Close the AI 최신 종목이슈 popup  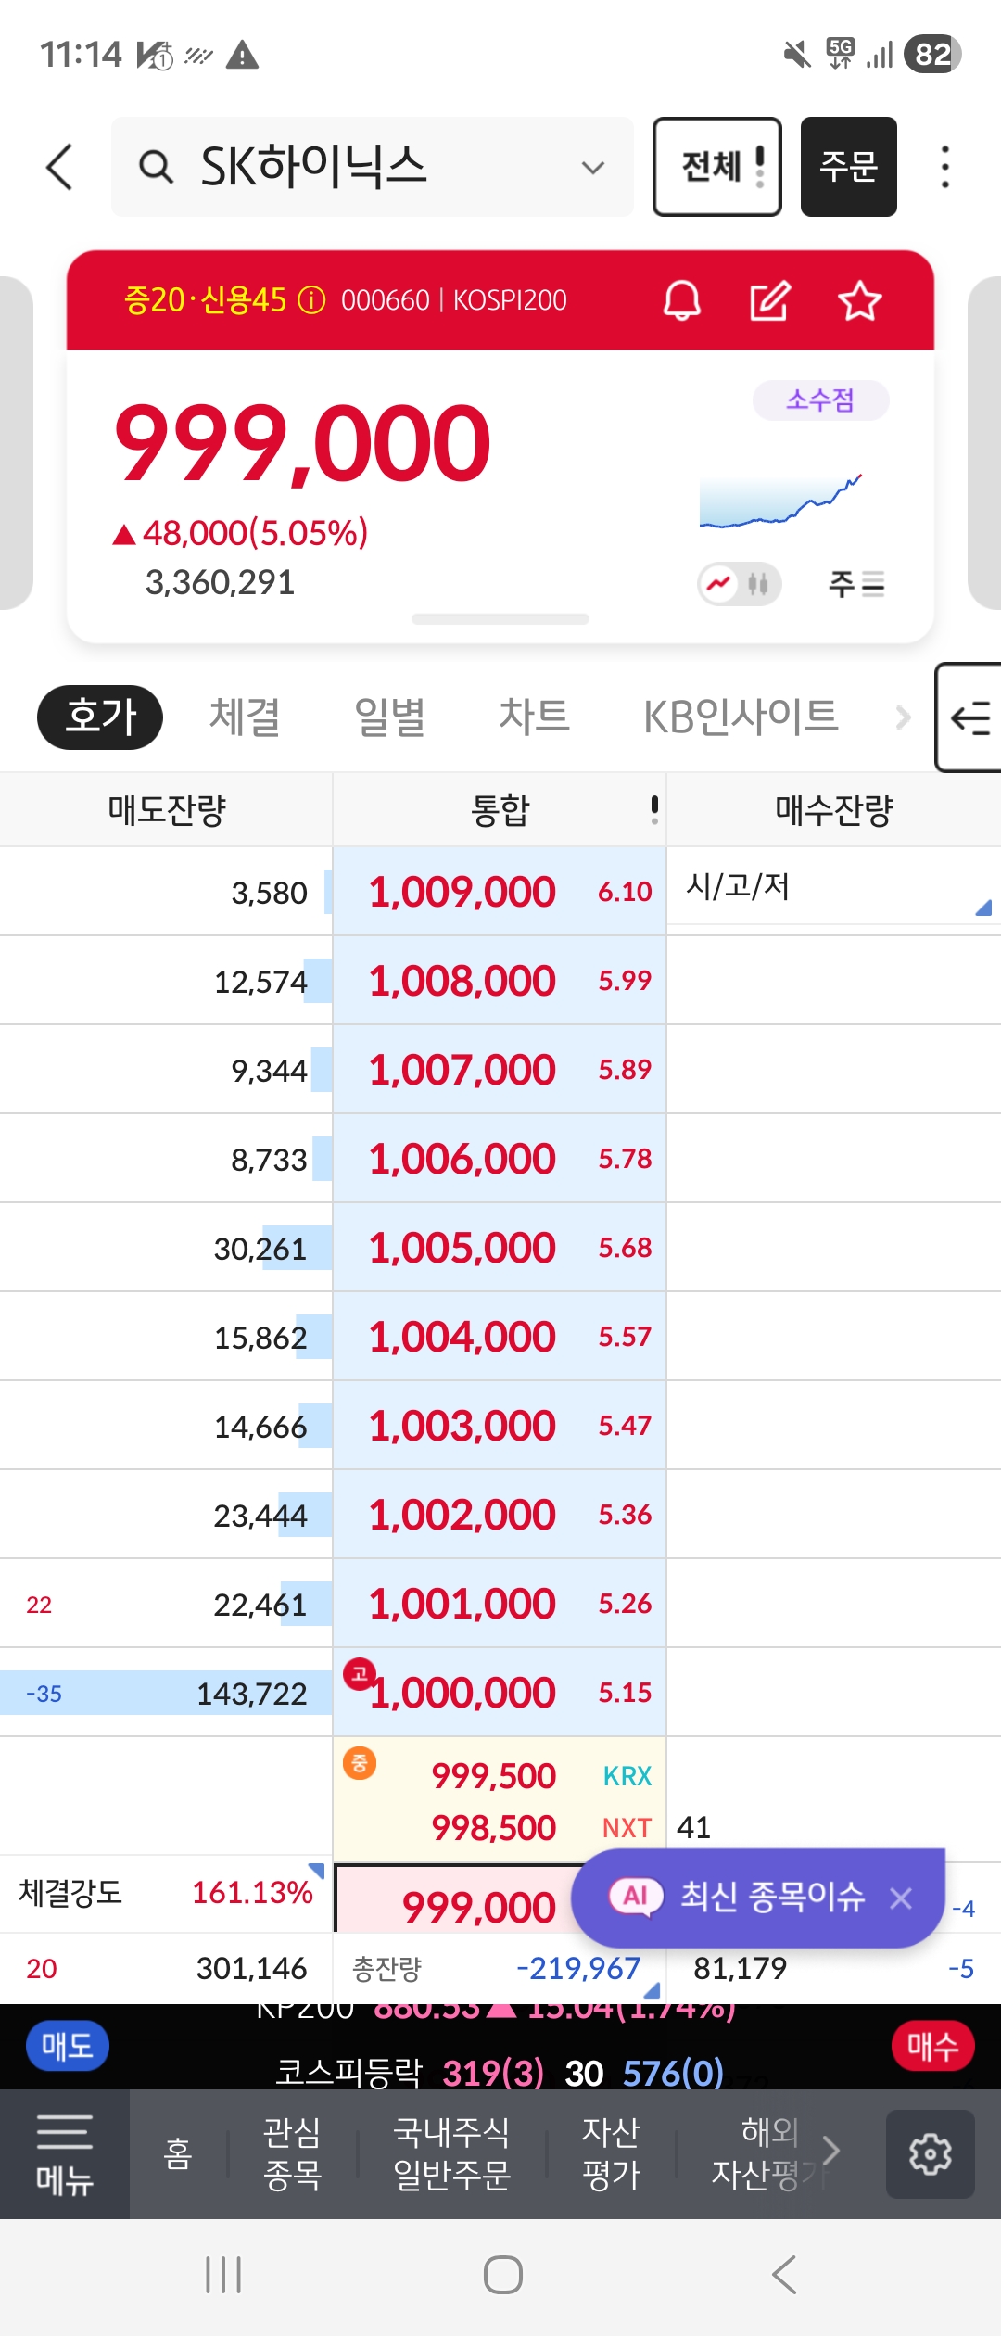coord(901,1898)
